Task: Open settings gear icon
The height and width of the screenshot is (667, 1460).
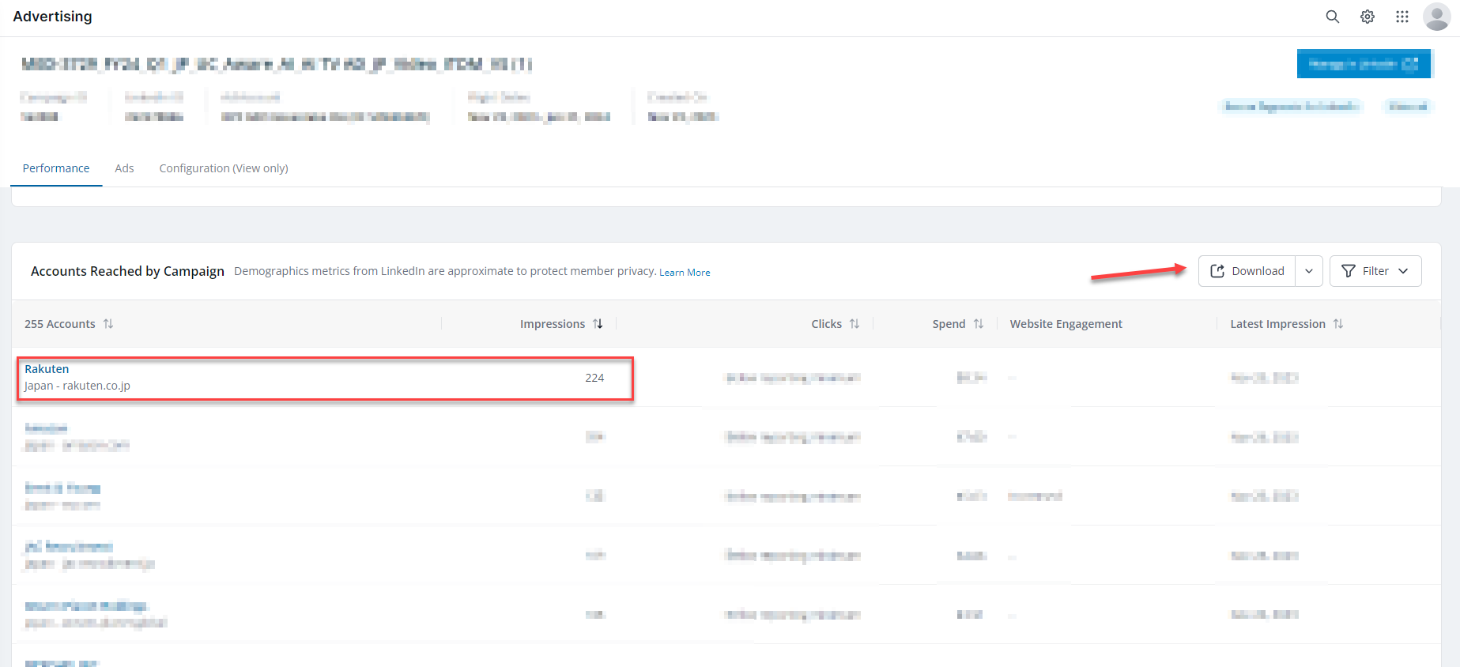Action: (1368, 17)
